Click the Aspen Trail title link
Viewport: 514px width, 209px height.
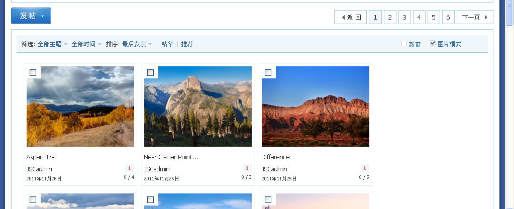[x=41, y=157]
